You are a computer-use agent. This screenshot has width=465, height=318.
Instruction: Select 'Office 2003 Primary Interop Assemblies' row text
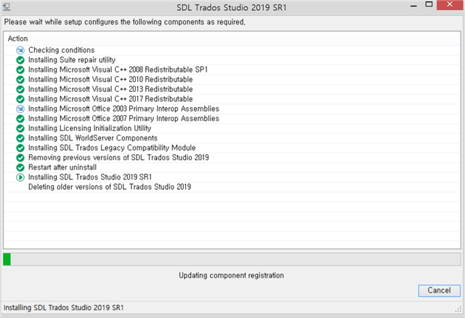pos(124,109)
